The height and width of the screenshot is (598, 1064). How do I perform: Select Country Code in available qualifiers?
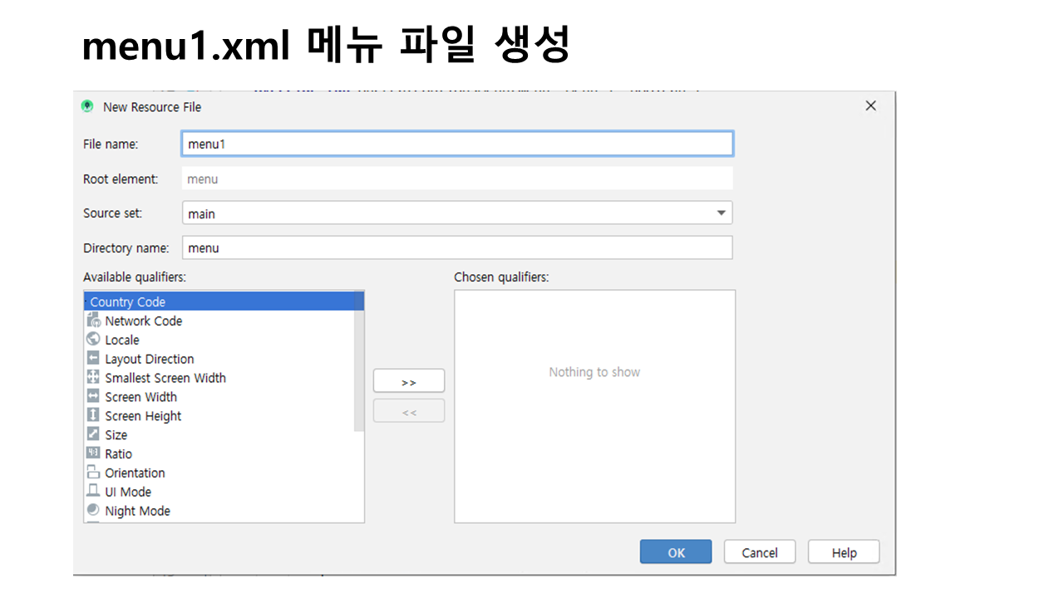tap(128, 301)
